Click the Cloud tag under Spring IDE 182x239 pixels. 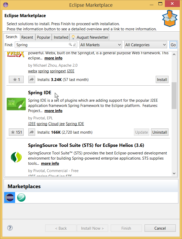54,124
